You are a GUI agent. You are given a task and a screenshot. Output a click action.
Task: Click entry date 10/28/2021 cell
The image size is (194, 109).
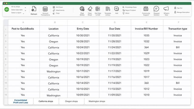point(83,41)
